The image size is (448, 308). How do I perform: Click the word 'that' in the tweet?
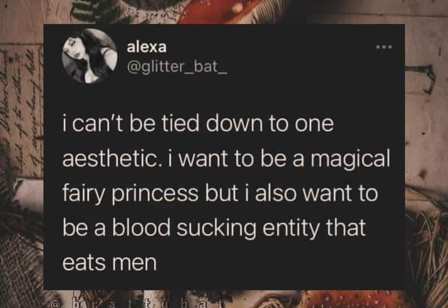345,229
